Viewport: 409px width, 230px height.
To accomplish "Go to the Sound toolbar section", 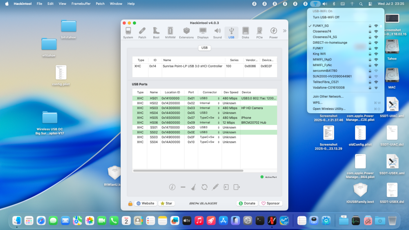I will (217, 33).
